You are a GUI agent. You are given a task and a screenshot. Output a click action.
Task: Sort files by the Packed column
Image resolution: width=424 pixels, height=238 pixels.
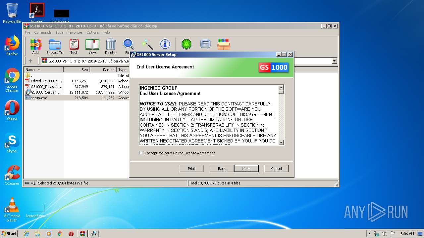(103, 69)
